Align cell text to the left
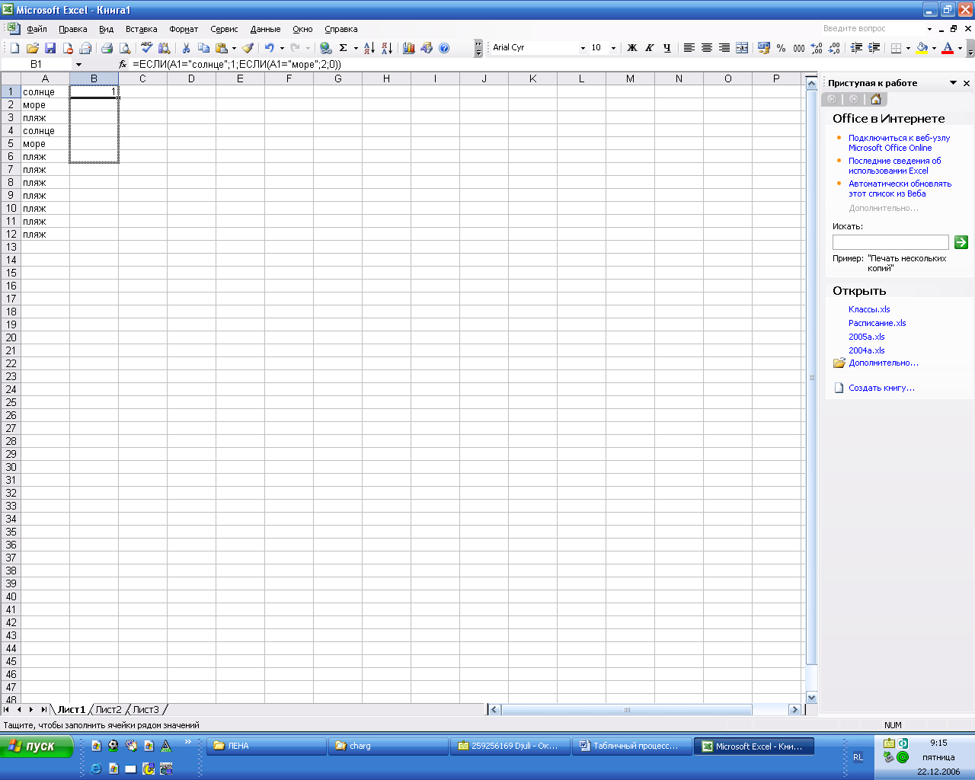 click(x=689, y=48)
